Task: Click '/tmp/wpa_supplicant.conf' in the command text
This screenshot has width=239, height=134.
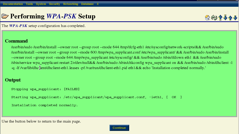Action: click(x=119, y=52)
